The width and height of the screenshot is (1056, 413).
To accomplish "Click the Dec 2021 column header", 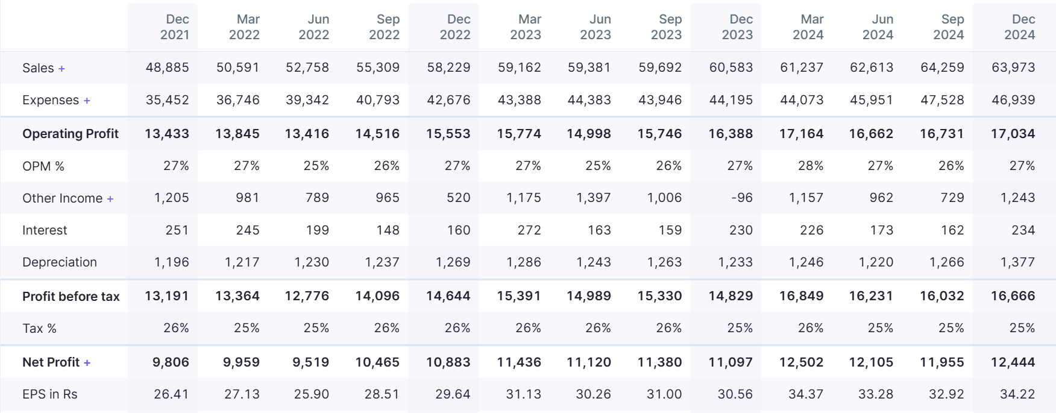I will pos(174,27).
